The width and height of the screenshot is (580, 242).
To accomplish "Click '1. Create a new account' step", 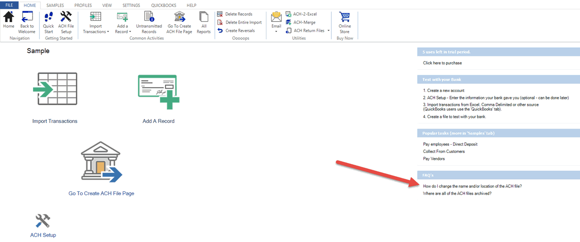I will [x=444, y=91].
